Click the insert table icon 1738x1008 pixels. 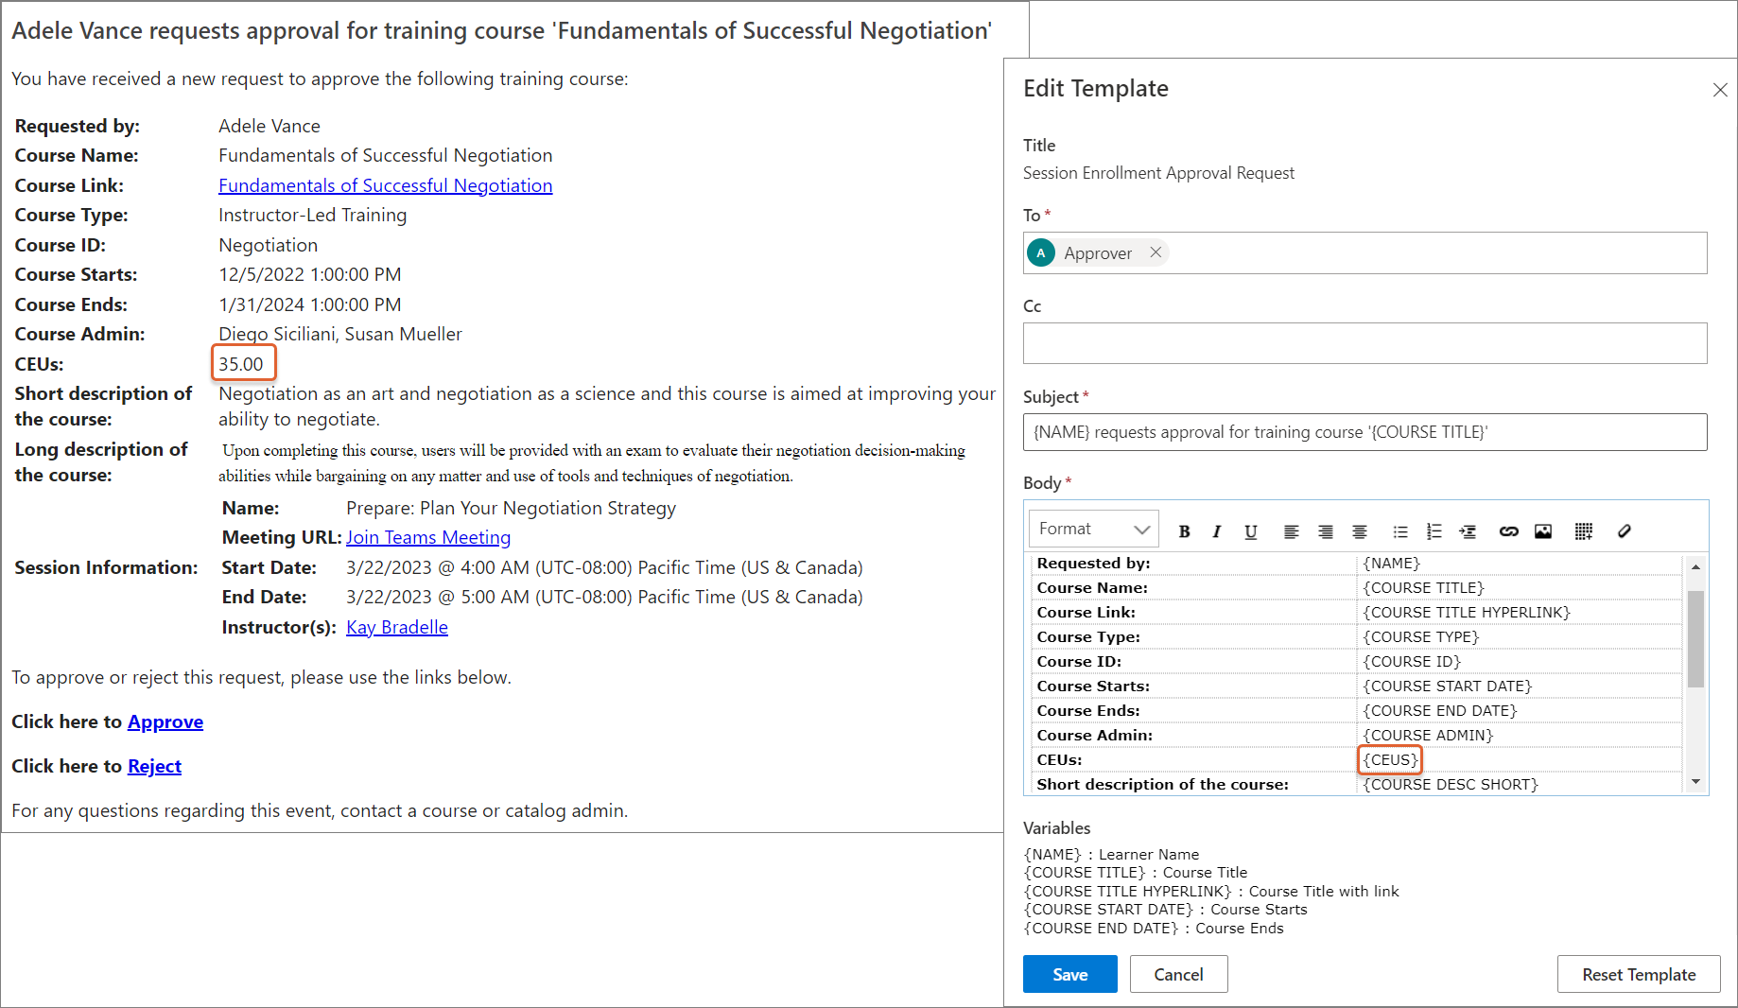click(1584, 531)
